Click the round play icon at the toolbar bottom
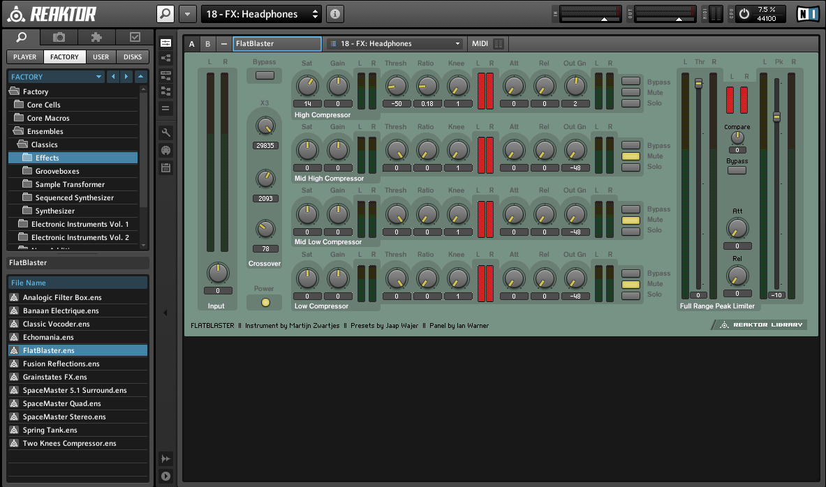826x487 pixels. [165, 476]
